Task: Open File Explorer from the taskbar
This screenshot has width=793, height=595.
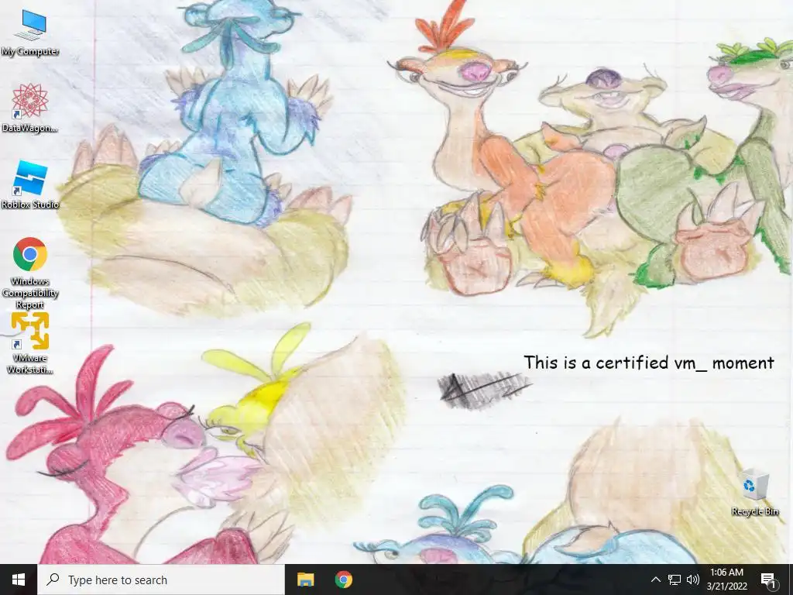Action: [305, 580]
